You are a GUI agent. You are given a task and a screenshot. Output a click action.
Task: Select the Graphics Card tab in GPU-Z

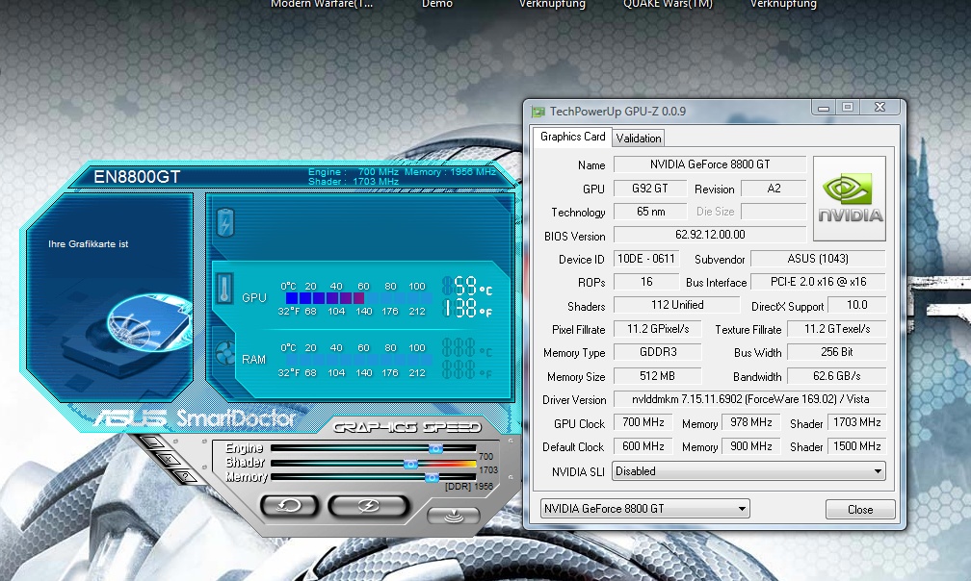click(x=572, y=137)
